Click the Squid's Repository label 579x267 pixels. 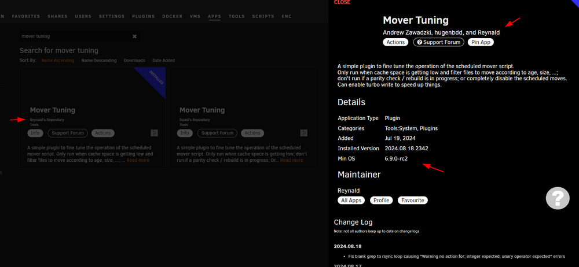click(x=195, y=120)
